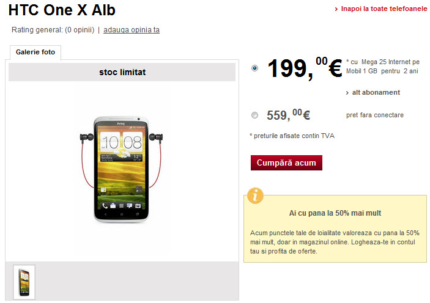Click the orange info icon
The image size is (430, 303).
pyautogui.click(x=255, y=195)
